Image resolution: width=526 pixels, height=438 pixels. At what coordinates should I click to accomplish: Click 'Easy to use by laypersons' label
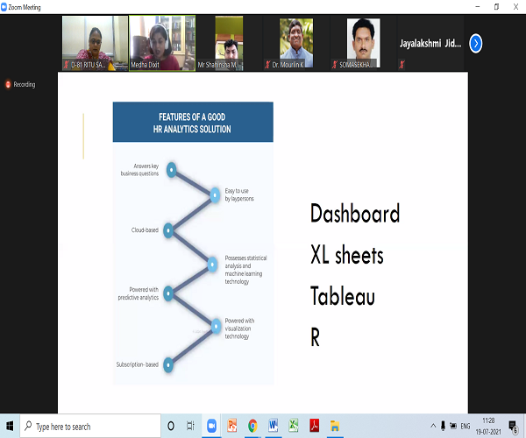click(x=239, y=194)
